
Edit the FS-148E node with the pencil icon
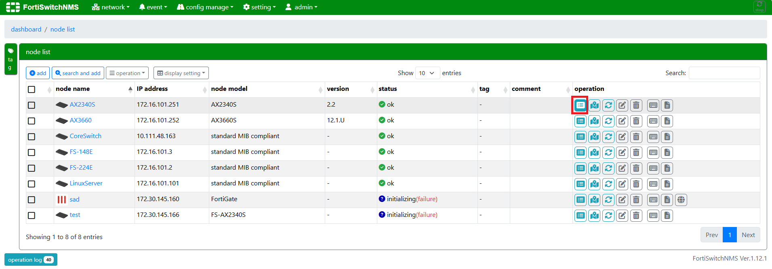[622, 153]
